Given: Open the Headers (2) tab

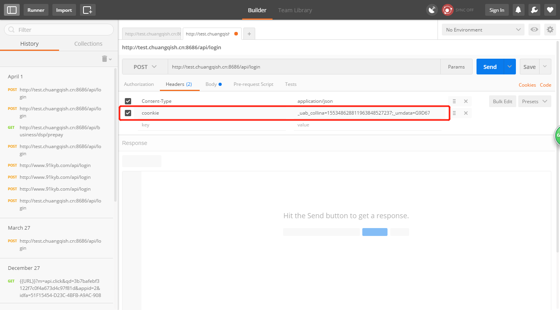Looking at the screenshot, I should click(179, 84).
